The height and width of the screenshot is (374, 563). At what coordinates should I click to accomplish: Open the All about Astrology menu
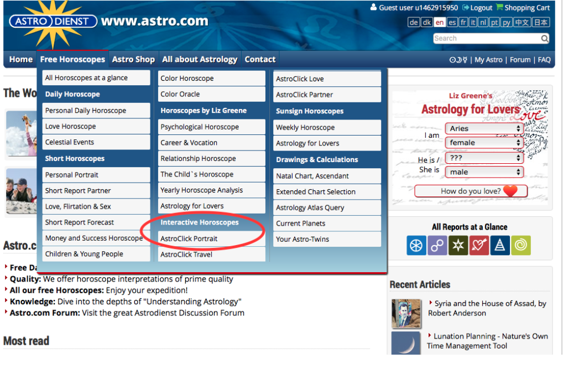(200, 59)
